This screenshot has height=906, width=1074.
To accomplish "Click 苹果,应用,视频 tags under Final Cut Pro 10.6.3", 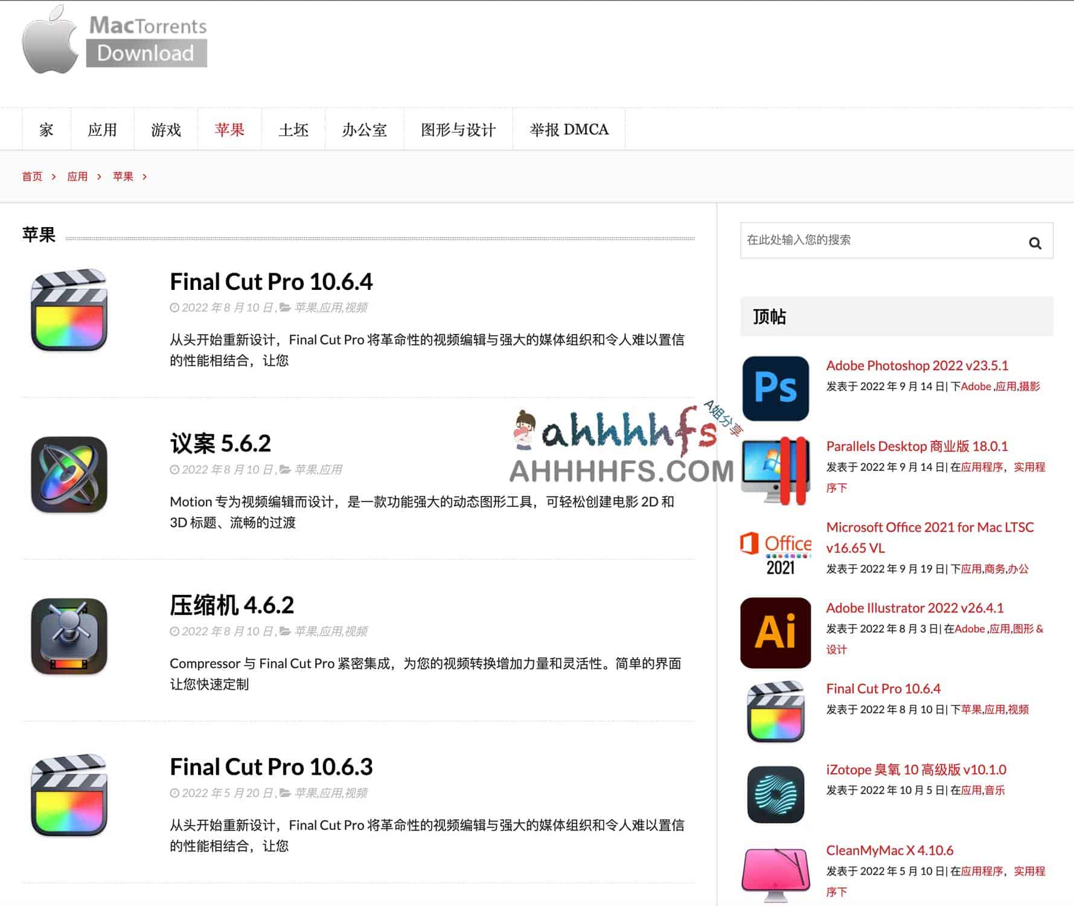I will (331, 793).
